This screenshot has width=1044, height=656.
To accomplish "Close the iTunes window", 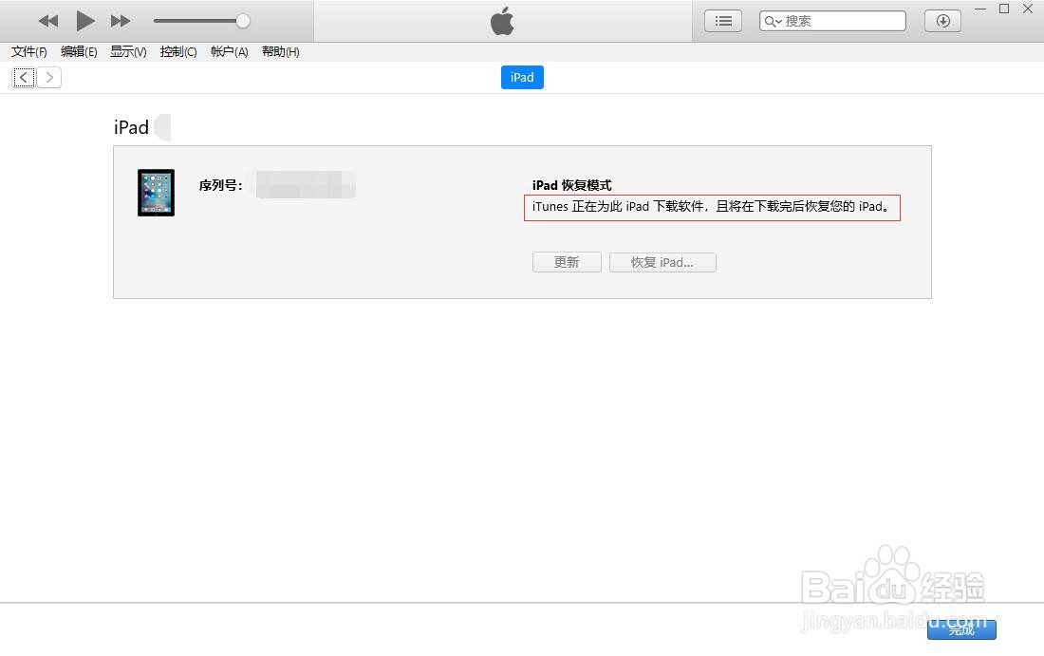I will tap(1027, 9).
